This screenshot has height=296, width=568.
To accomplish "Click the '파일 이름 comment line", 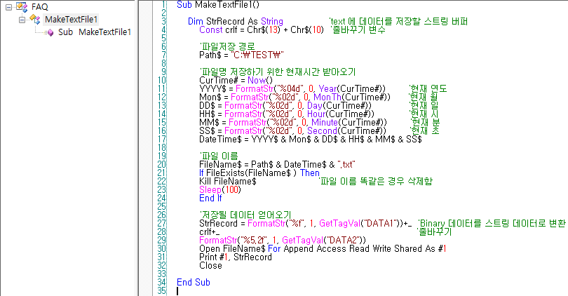I will [218, 156].
